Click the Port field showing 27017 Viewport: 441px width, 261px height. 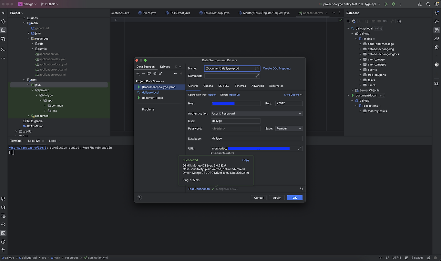tap(289, 103)
